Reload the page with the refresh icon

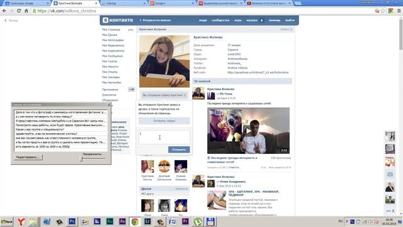[x=19, y=11]
